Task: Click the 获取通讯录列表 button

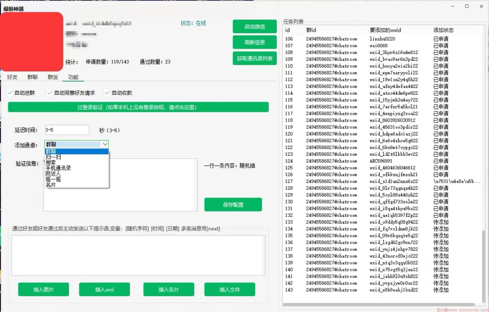Action: click(255, 58)
